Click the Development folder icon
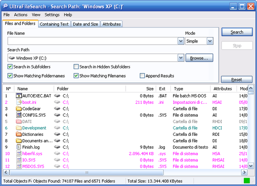Viewport: 257px width, 186px height. click(19, 128)
